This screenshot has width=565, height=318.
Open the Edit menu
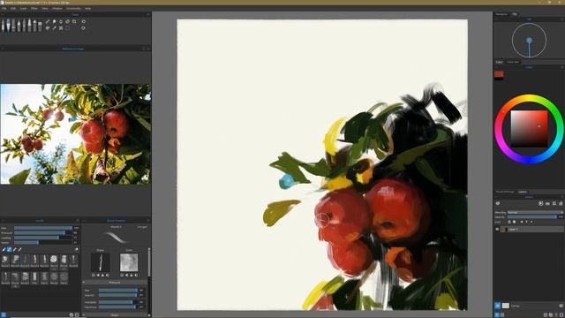pyautogui.click(x=13, y=8)
